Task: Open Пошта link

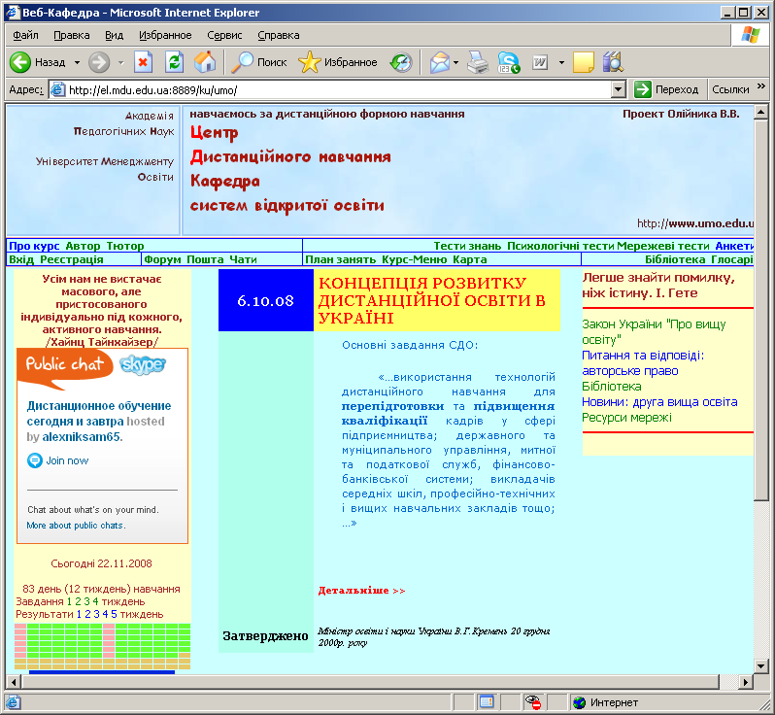Action: coord(205,259)
